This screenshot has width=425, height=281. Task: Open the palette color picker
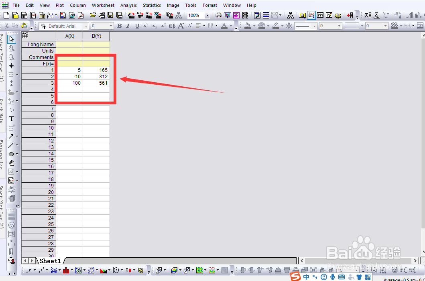[262, 26]
